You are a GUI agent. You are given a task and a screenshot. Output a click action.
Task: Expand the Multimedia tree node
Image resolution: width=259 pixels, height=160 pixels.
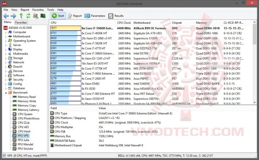tap(6, 54)
